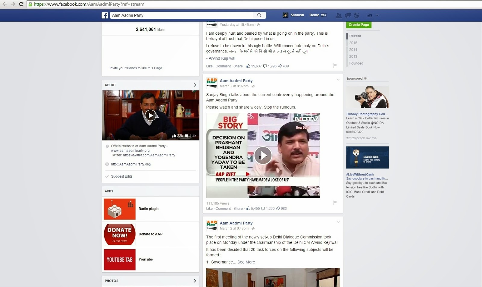
Task: Expand the post with See More
Action: [x=246, y=262]
